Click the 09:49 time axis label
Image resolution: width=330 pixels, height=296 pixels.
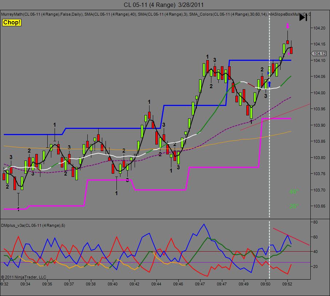point(243,284)
